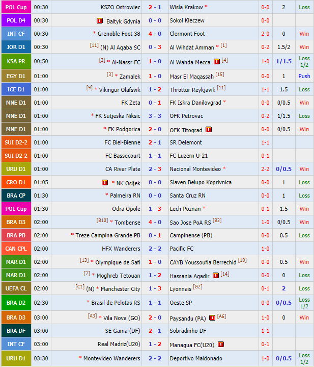The image size is (314, 367).
Task: Open the FK Sutjeska Niksic team link
Action: click(x=118, y=116)
